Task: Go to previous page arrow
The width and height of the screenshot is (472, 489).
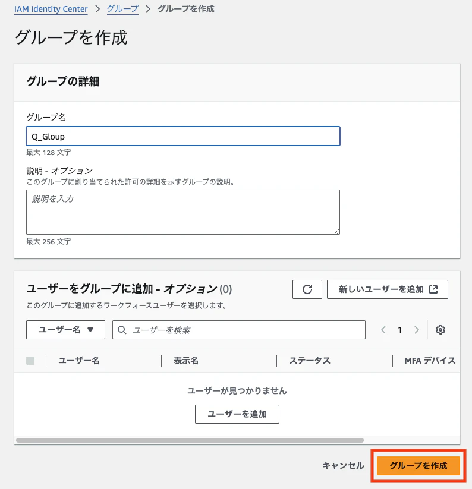Action: tap(383, 330)
